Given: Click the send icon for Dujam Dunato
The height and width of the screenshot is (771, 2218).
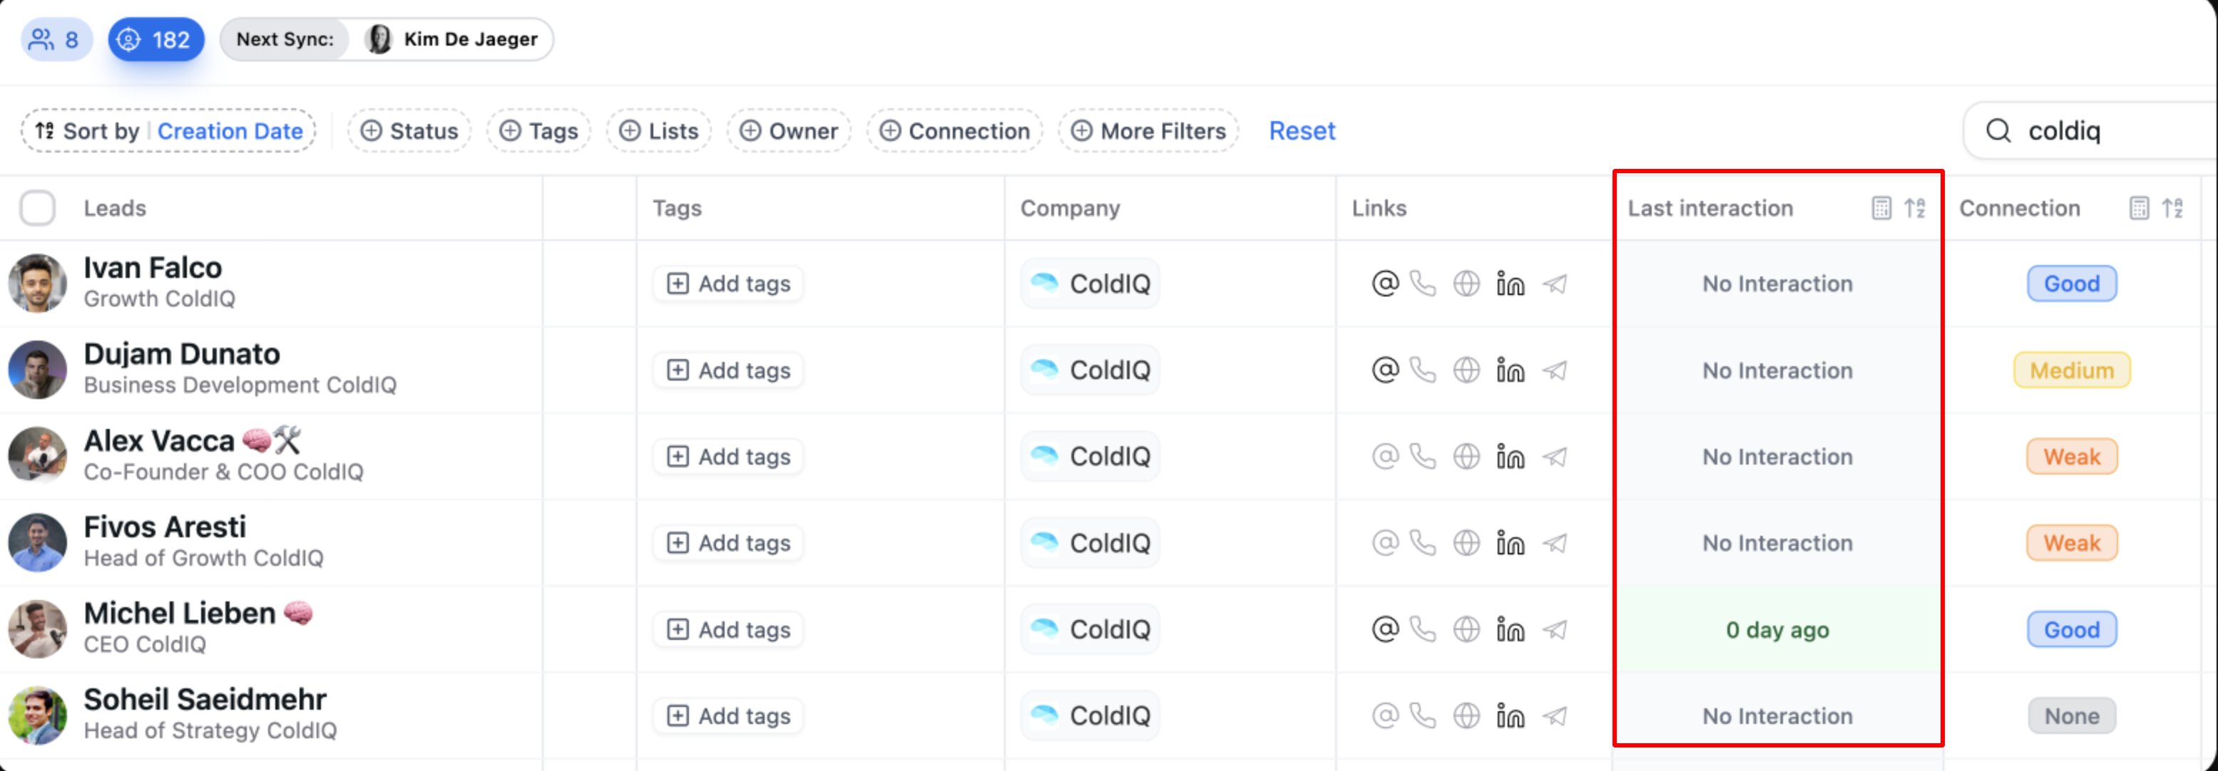Looking at the screenshot, I should point(1554,370).
